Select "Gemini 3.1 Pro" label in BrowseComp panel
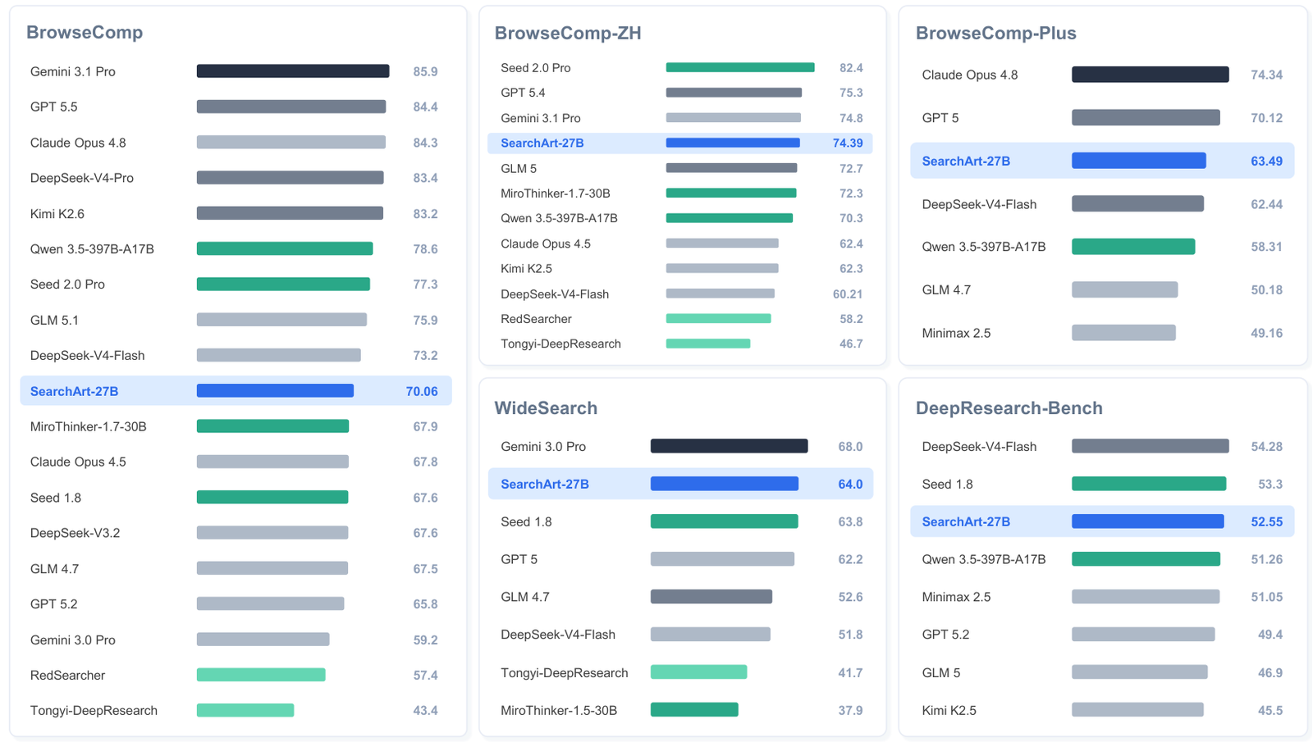This screenshot has height=742, width=1313. tap(73, 71)
